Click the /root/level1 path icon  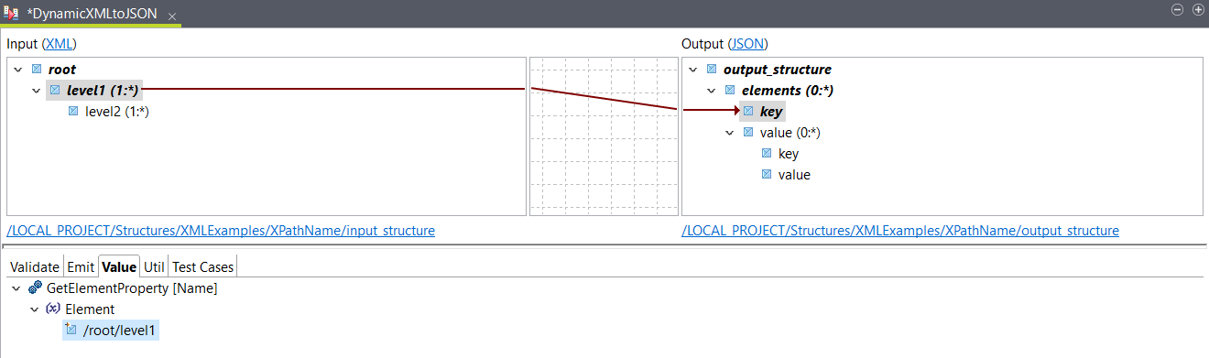(x=71, y=330)
